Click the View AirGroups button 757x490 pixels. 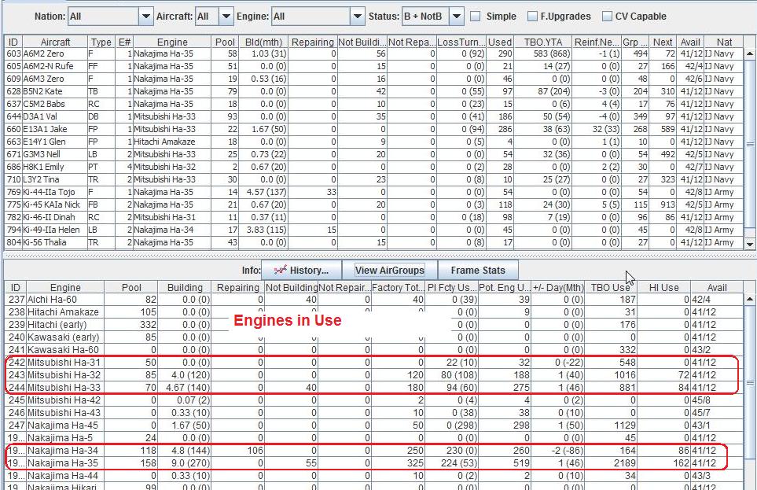(390, 270)
